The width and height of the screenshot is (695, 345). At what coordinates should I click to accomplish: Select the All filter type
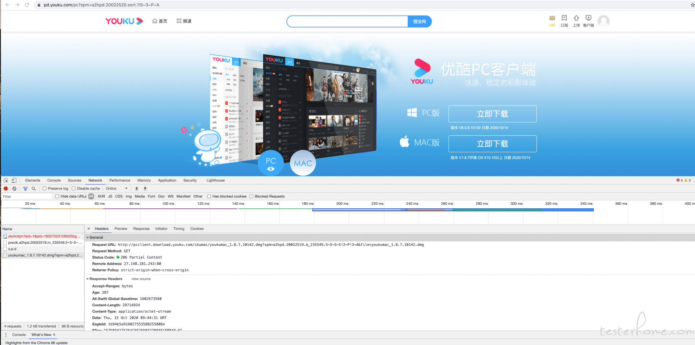click(91, 196)
